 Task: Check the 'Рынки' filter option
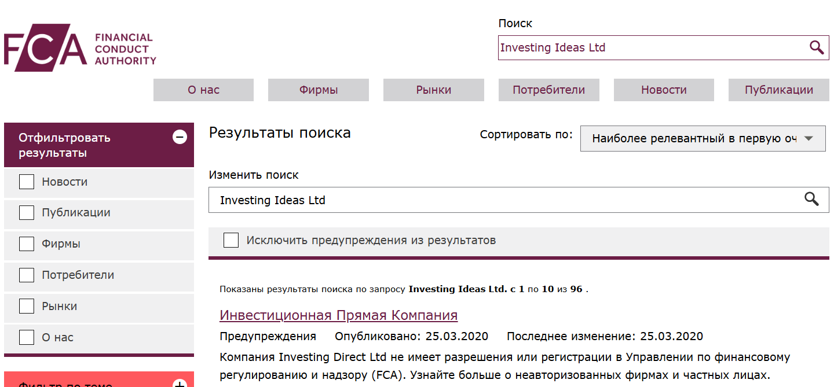tap(26, 306)
